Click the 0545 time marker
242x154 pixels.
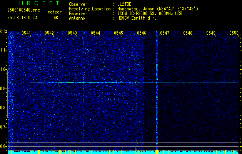[118, 33]
